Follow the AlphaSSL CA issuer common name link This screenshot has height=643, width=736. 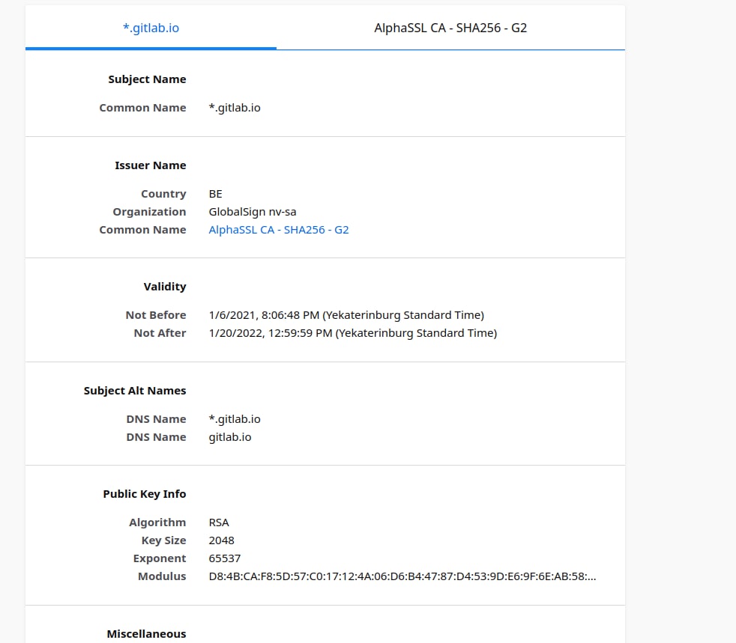point(279,230)
